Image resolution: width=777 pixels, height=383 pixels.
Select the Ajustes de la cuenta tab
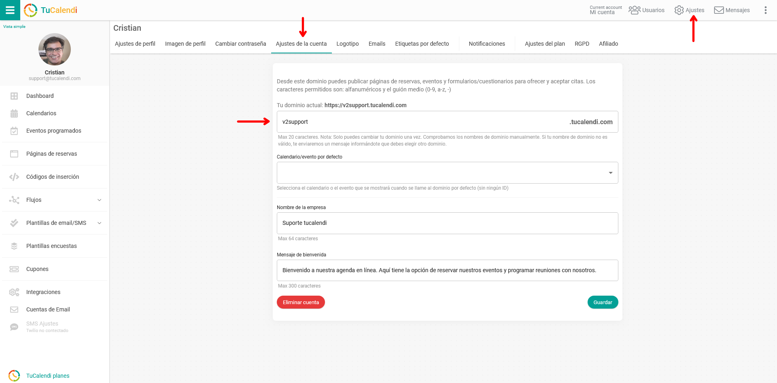(x=301, y=44)
